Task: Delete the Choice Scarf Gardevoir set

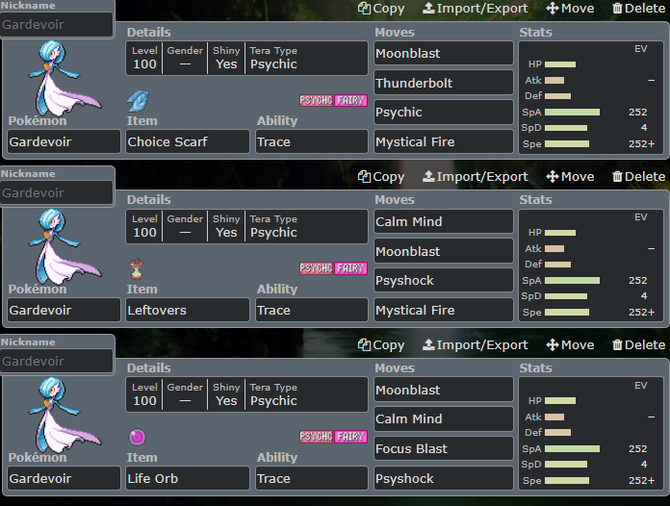Action: pyautogui.click(x=638, y=8)
